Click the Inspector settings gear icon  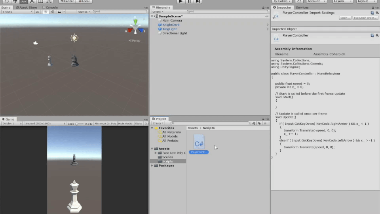coord(376,13)
